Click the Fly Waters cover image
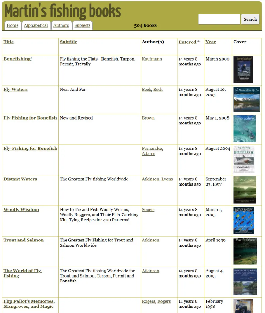Image resolution: width=265 pixels, height=313 pixels. click(247, 99)
